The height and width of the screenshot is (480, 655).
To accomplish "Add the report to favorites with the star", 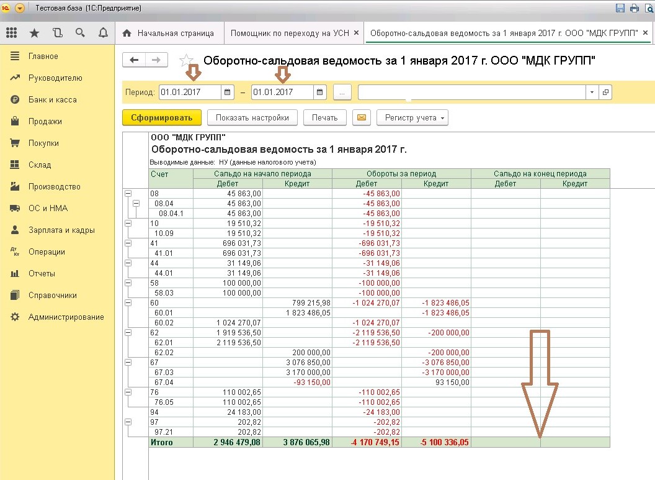I will (186, 61).
